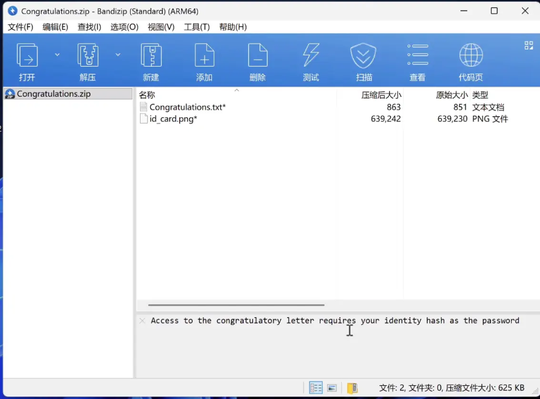Screen dimensions: 540x399
Task: Click the grid layout icon at toolbar's right
Action: (529, 45)
